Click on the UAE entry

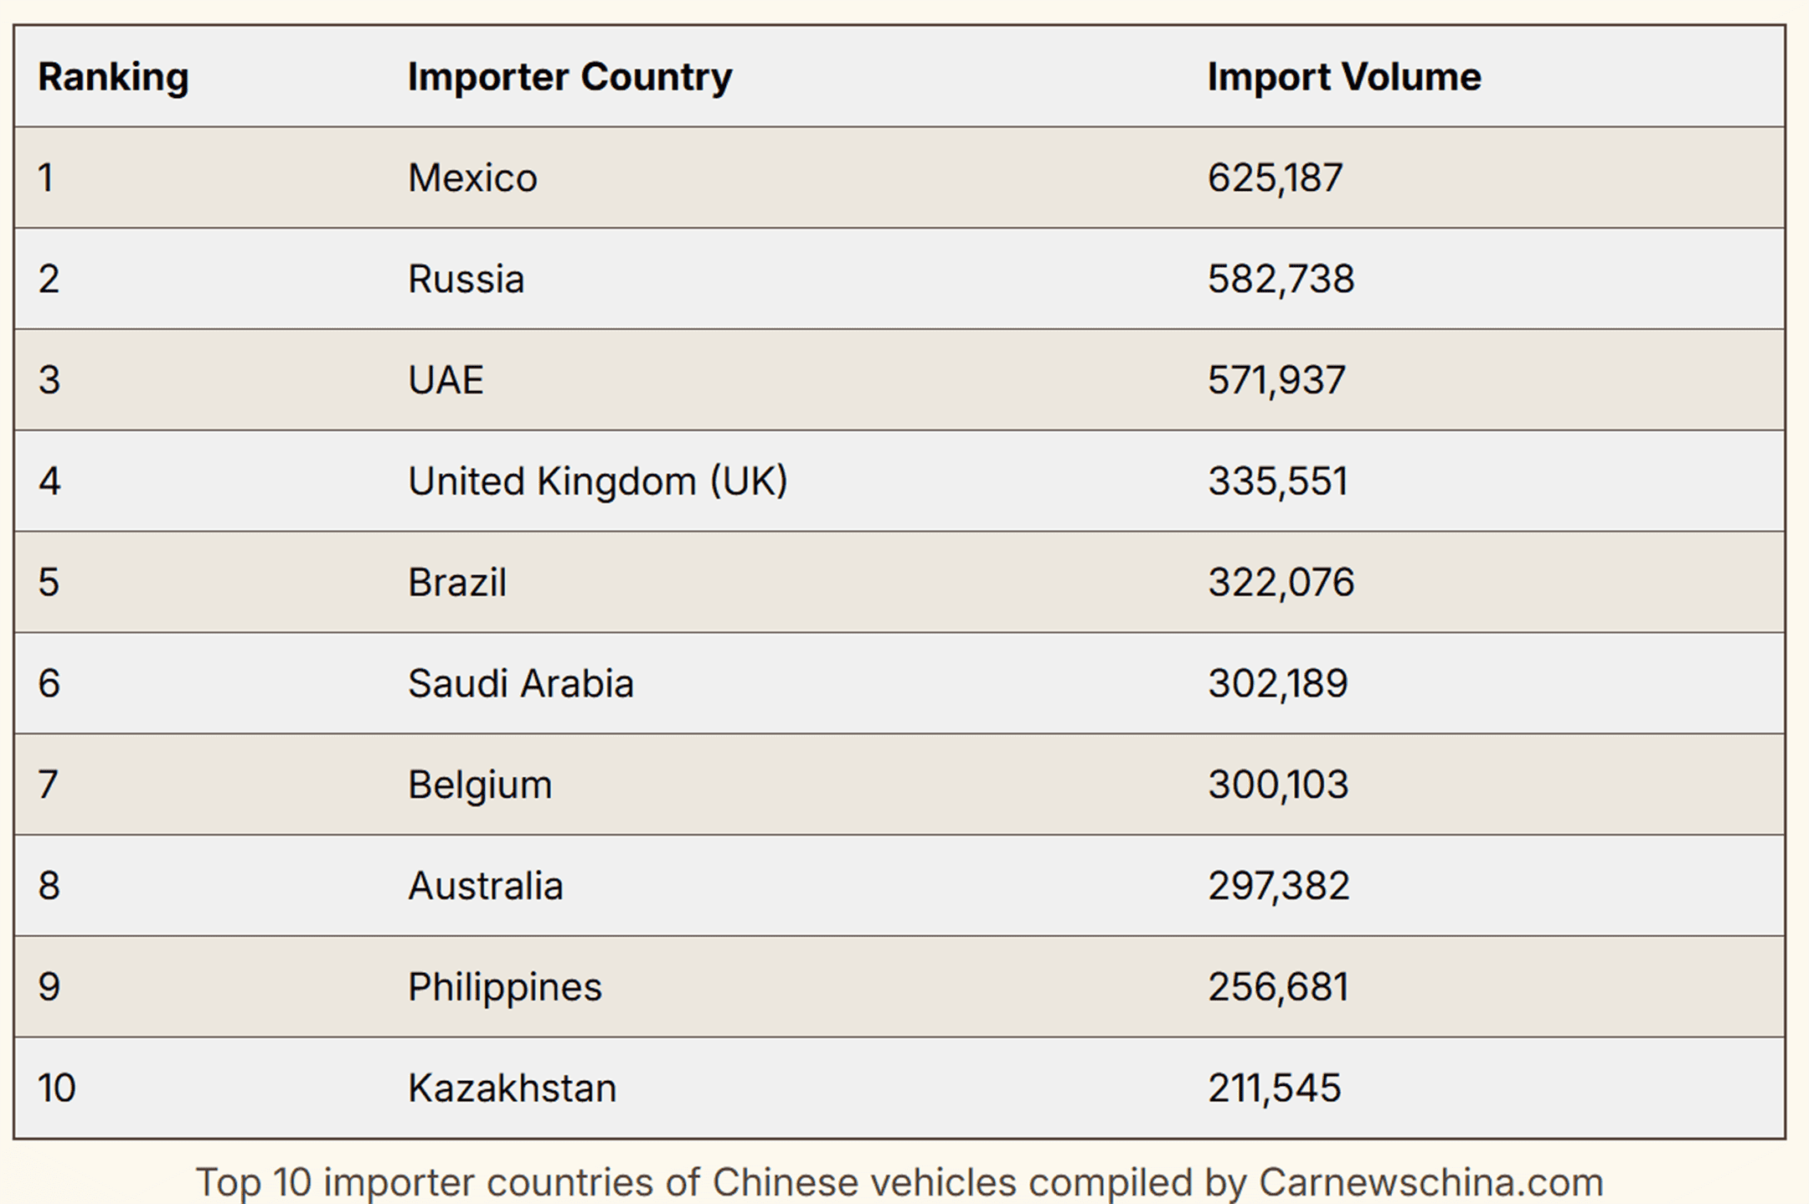pyautogui.click(x=446, y=380)
